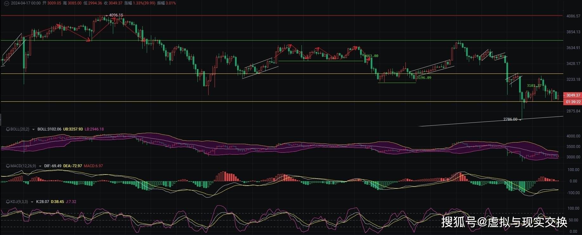
Task: Click the LB:2946.18 lower band value
Action: click(x=94, y=129)
